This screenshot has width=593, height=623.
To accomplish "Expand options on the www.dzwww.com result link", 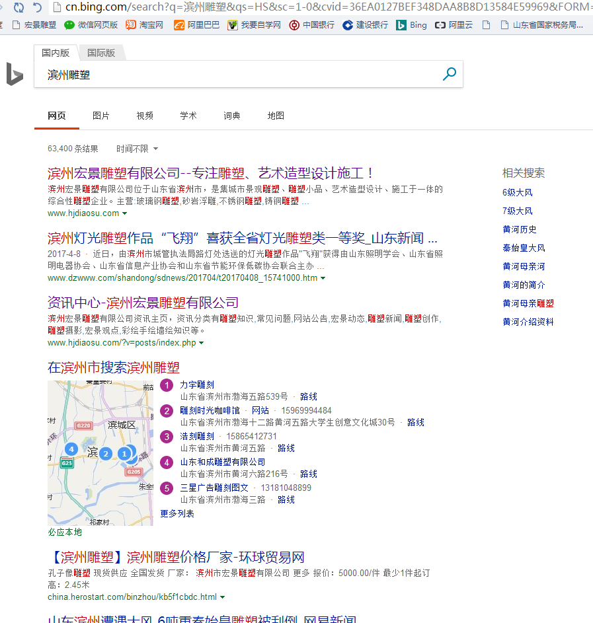I will point(323,277).
